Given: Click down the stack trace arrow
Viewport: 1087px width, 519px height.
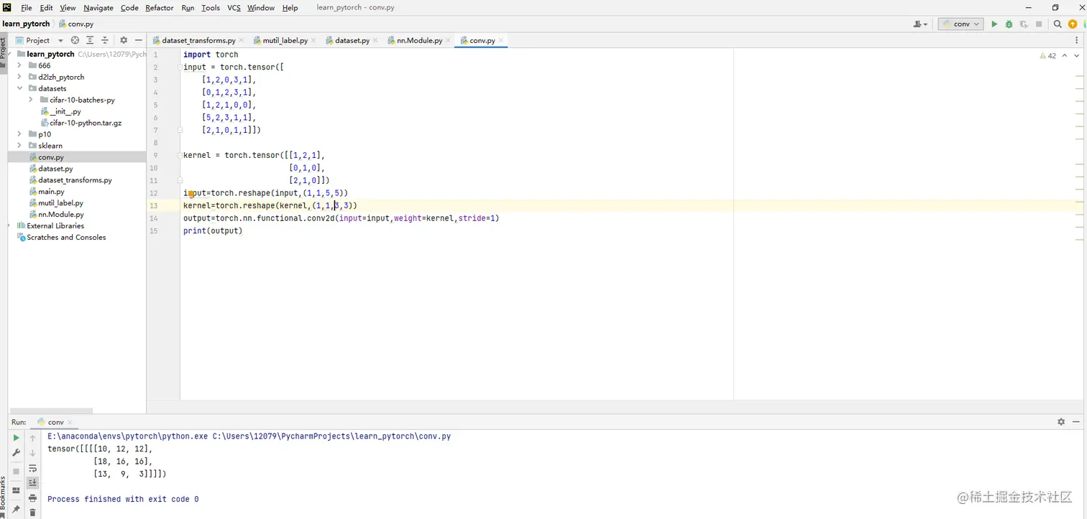Looking at the screenshot, I should [32, 453].
